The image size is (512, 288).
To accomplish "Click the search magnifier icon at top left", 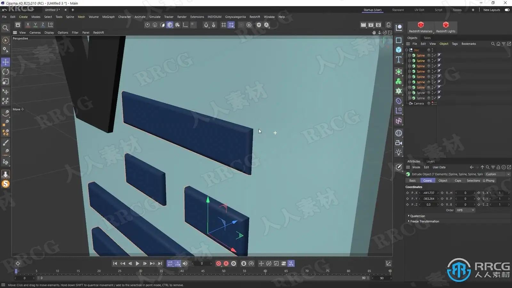I will click(5, 28).
